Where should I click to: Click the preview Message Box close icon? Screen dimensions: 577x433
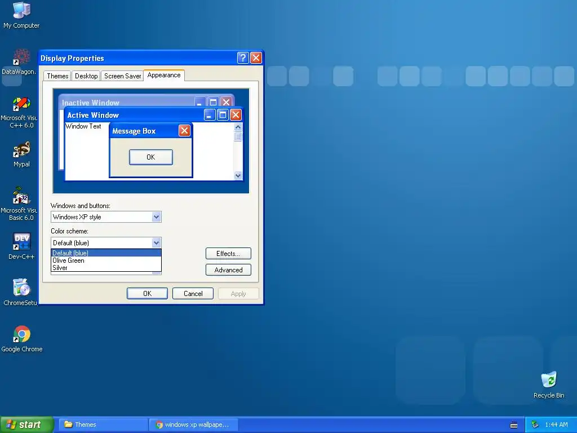pyautogui.click(x=184, y=130)
